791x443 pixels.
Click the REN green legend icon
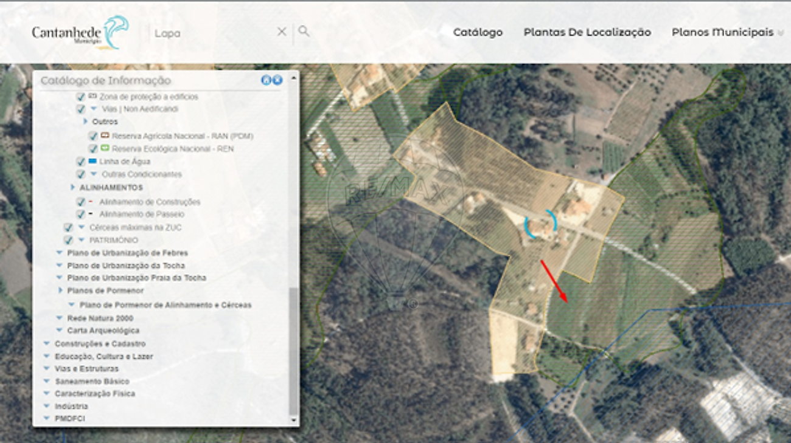point(105,148)
